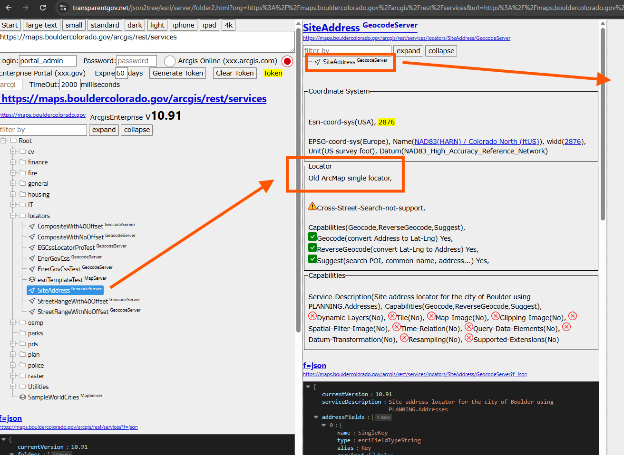Image resolution: width=624 pixels, height=455 pixels.
Task: Expand the Utilities folder node
Action: pos(13,387)
